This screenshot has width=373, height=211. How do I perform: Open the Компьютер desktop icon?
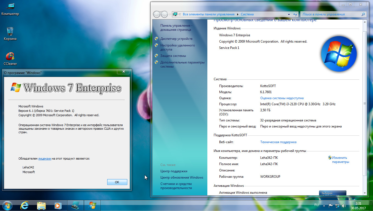click(x=10, y=8)
